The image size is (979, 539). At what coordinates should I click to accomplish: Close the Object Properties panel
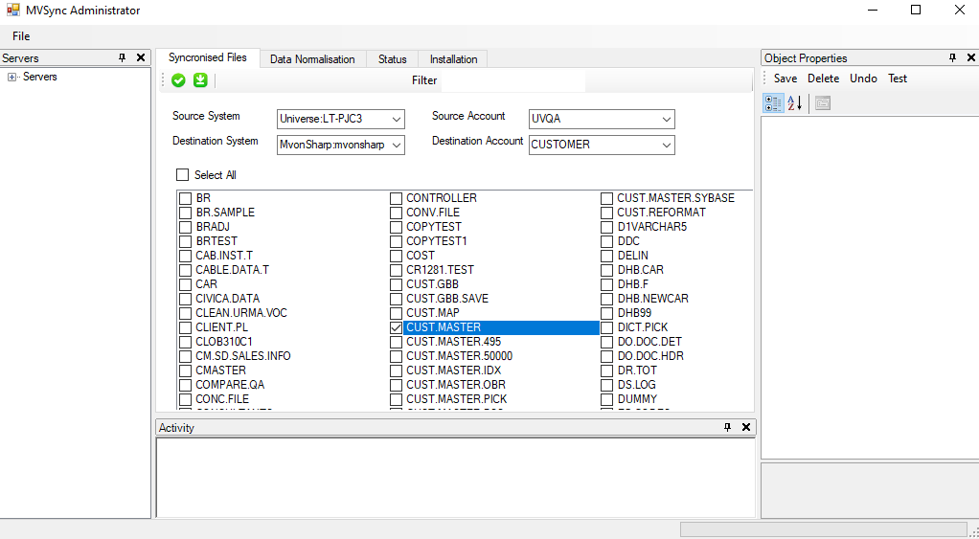[x=971, y=58]
